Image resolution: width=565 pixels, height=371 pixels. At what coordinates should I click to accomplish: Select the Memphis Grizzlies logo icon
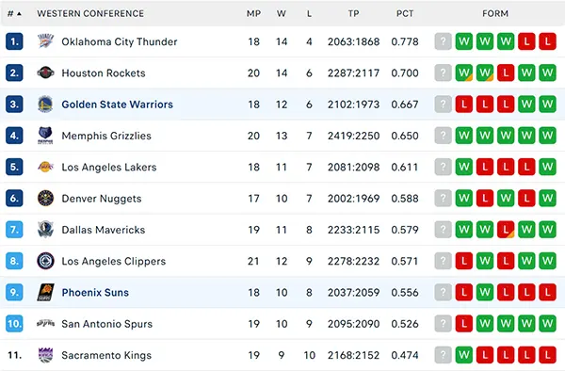[x=45, y=136]
